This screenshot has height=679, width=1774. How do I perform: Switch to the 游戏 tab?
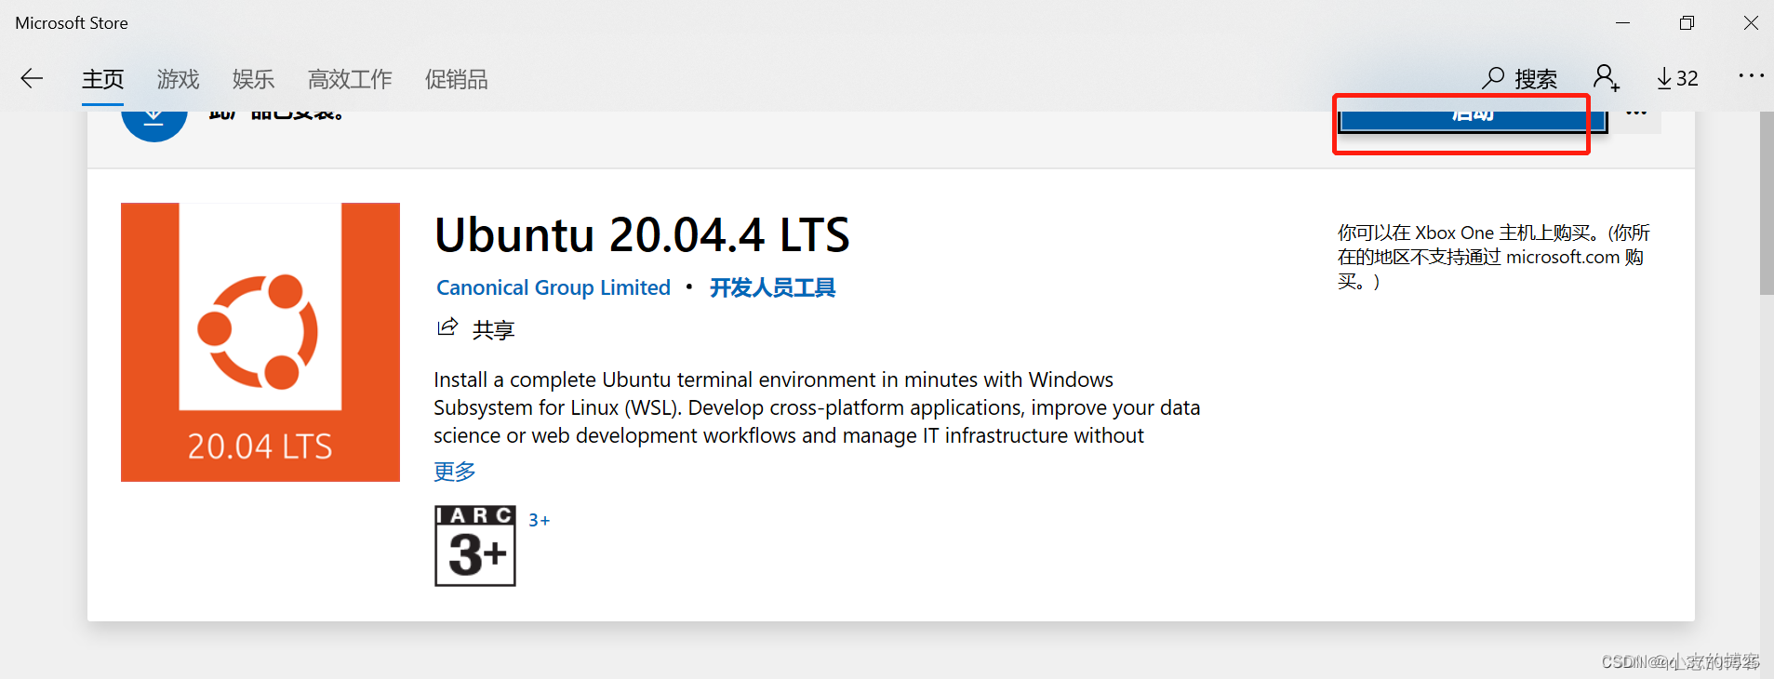click(x=178, y=79)
